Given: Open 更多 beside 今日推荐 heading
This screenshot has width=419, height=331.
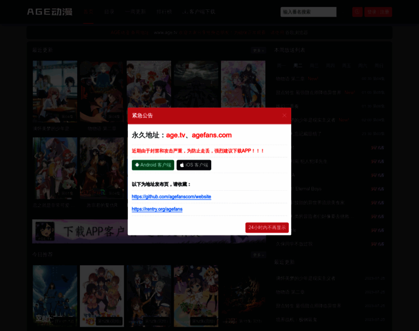Looking at the screenshot, I should pyautogui.click(x=259, y=255).
